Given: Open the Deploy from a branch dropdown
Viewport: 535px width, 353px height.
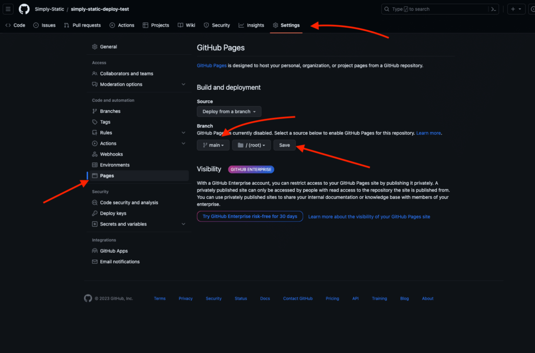Looking at the screenshot, I should 229,112.
